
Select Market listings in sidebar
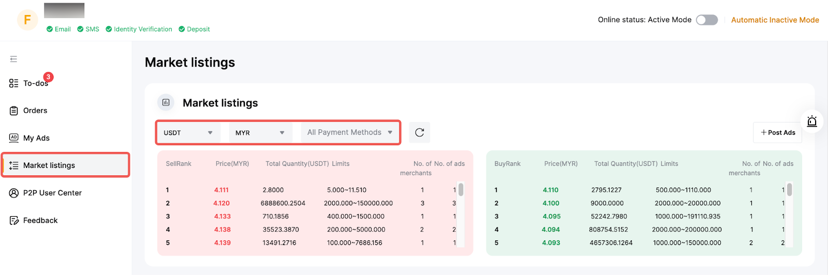[x=49, y=165]
